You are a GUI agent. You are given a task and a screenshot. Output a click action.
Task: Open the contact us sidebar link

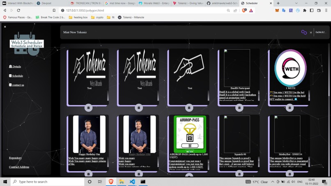point(16,85)
